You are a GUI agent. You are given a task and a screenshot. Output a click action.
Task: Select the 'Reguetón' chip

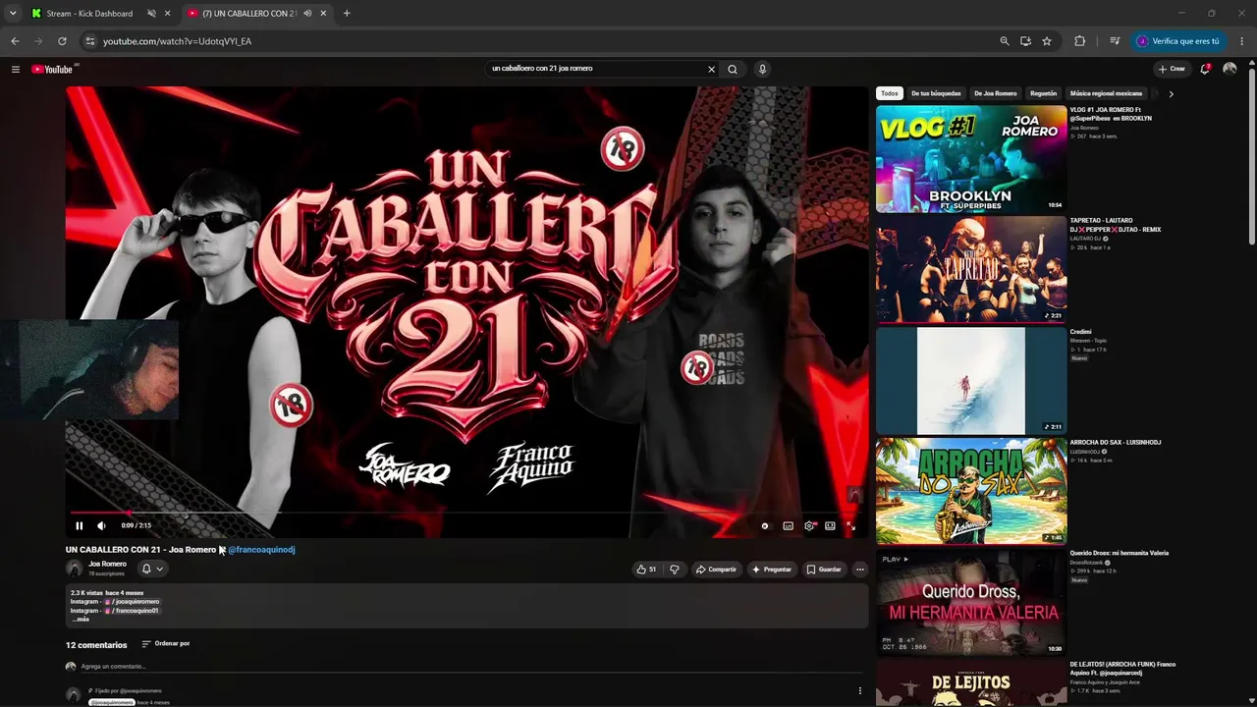click(x=1043, y=93)
